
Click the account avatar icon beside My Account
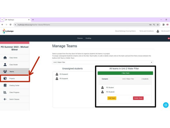click(158, 31)
